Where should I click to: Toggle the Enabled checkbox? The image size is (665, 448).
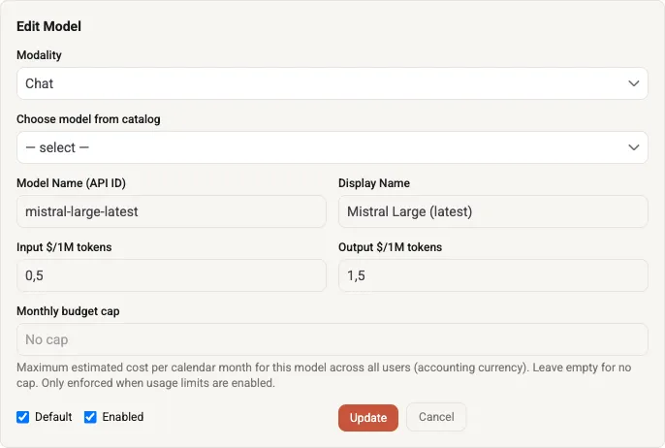tap(90, 417)
